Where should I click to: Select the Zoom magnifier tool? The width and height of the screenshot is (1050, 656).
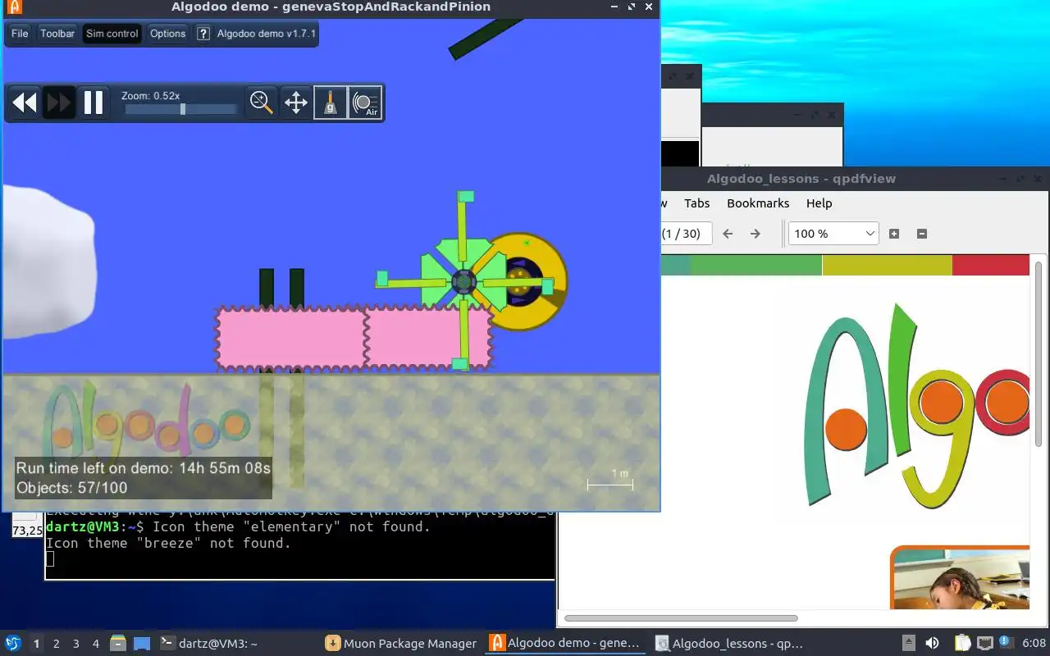(262, 102)
